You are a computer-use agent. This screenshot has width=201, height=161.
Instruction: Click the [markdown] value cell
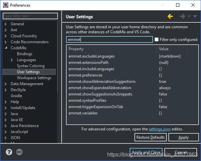click(x=170, y=56)
